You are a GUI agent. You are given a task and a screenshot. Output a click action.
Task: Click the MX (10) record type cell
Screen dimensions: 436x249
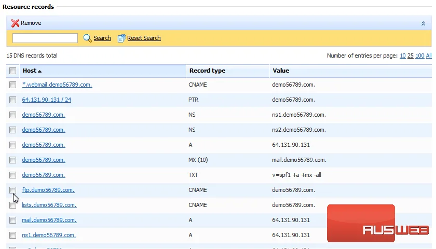click(x=198, y=160)
